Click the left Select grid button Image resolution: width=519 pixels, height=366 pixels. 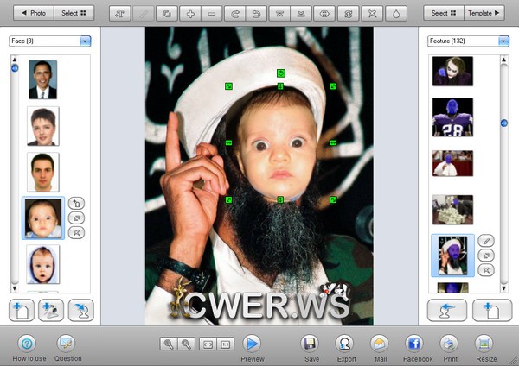click(x=74, y=14)
